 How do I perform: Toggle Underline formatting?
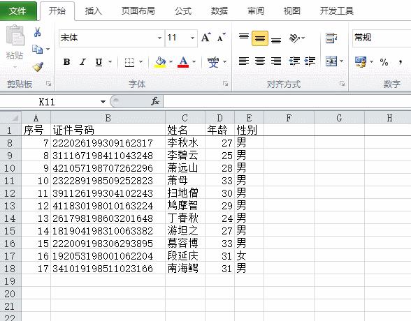[99, 62]
